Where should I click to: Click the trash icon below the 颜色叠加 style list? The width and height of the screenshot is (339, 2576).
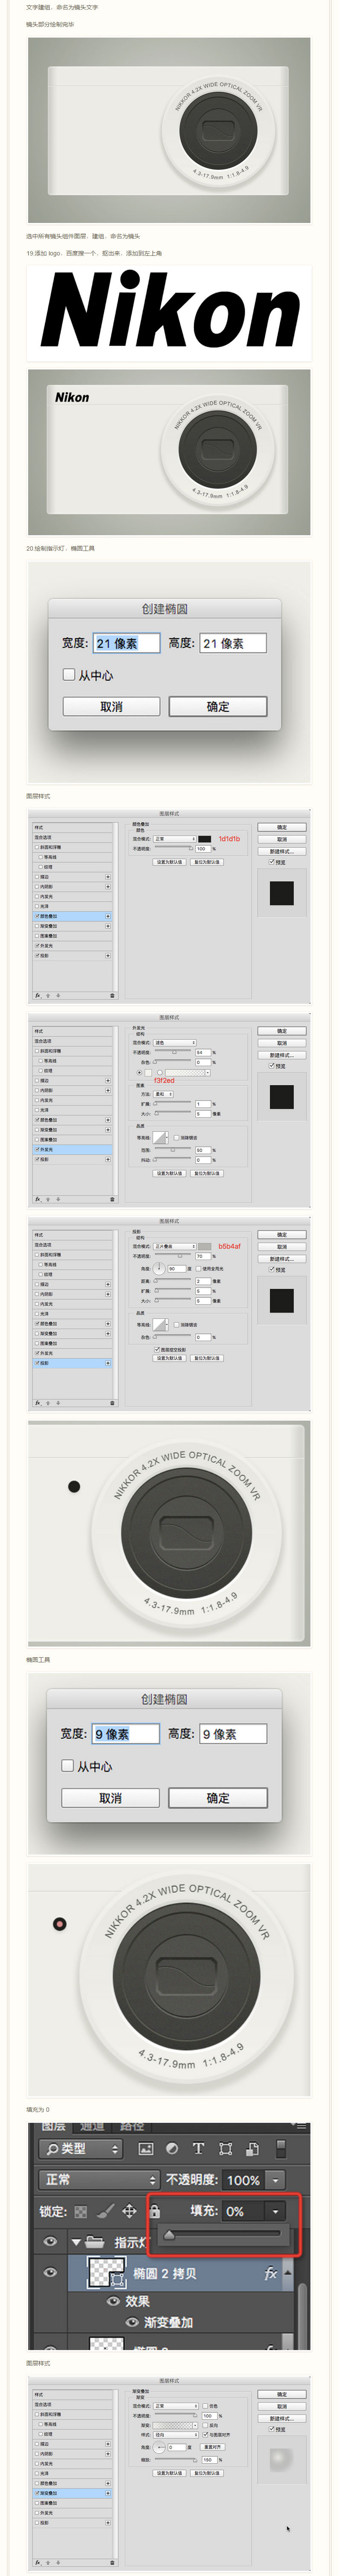[x=113, y=996]
